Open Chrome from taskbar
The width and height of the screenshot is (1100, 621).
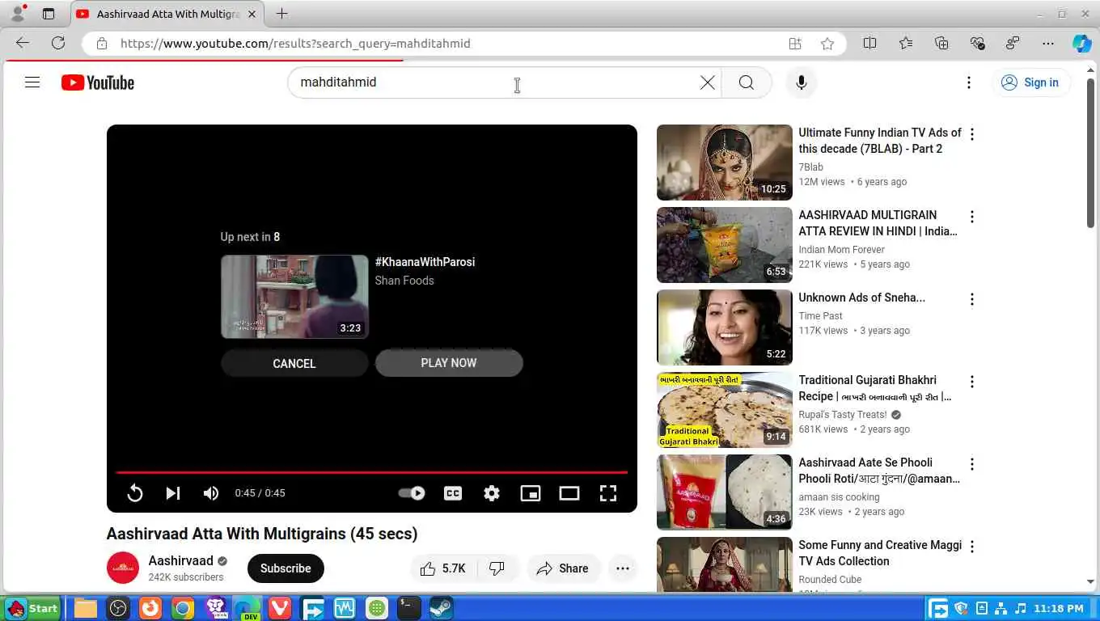tap(183, 608)
